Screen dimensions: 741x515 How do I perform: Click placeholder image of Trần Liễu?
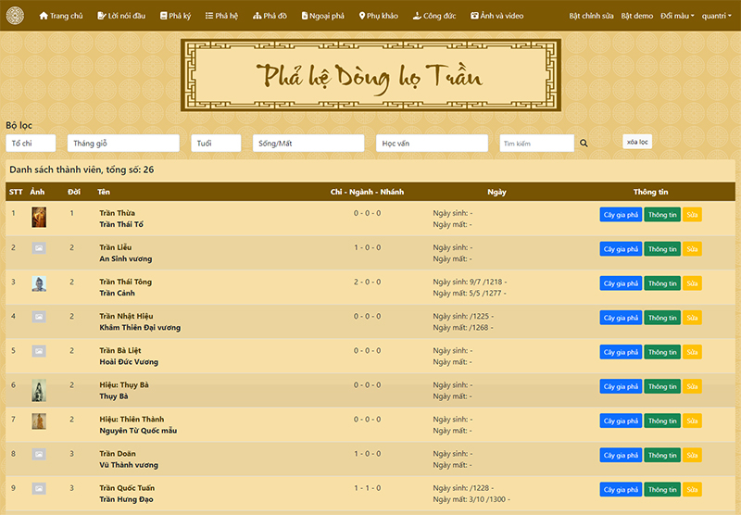click(x=39, y=248)
